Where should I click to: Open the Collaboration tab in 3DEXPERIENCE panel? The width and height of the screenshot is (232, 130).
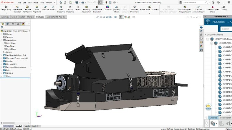tap(226, 118)
